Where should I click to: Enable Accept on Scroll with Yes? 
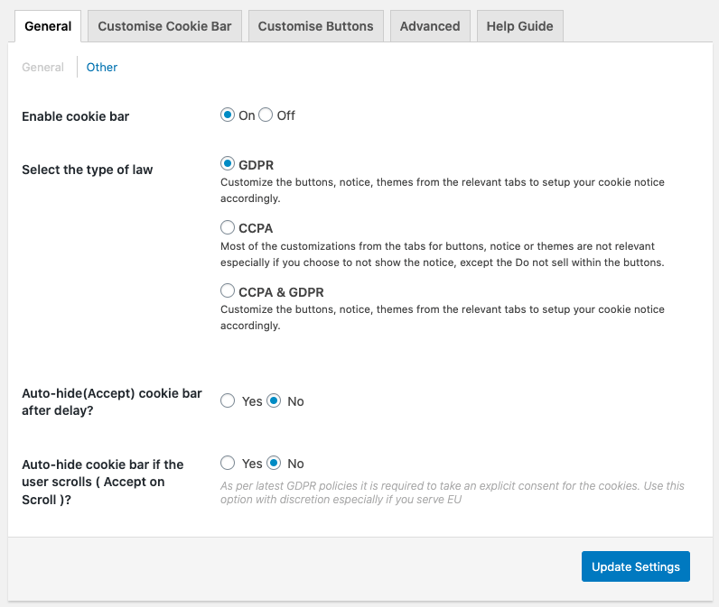click(x=228, y=463)
